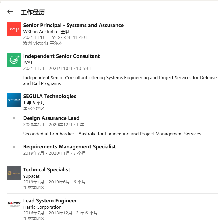Open Senior Principal - Systems and Assurance title
Image resolution: width=218 pixels, height=221 pixels.
click(x=73, y=25)
